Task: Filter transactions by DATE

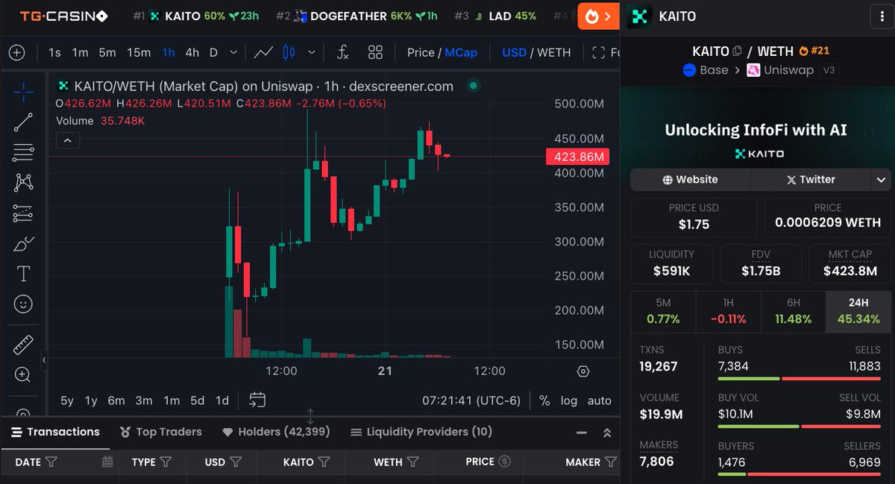Action: pos(51,462)
